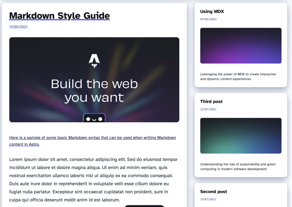The height and width of the screenshot is (207, 292).
Task: Click the 22/07/2022 date in Third post card
Action: (x=208, y=109)
